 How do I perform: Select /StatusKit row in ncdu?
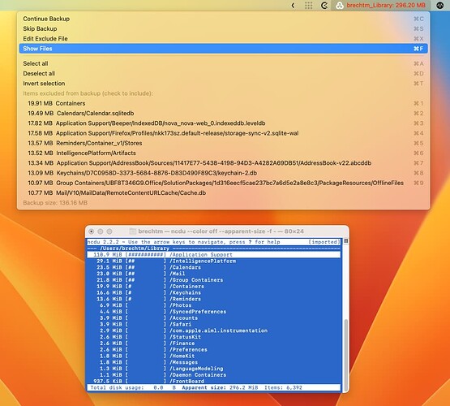click(x=214, y=337)
